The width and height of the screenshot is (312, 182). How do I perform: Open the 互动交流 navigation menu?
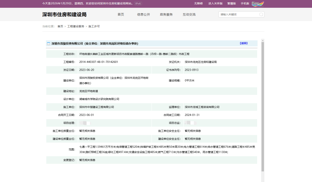click(x=189, y=14)
